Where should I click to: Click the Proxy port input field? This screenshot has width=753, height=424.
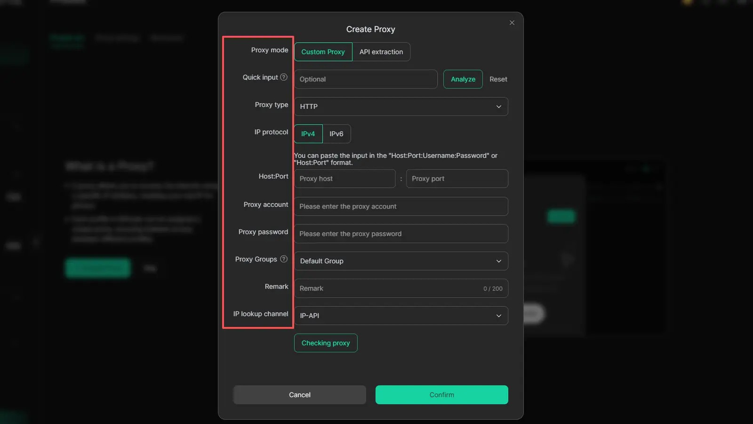coord(457,179)
